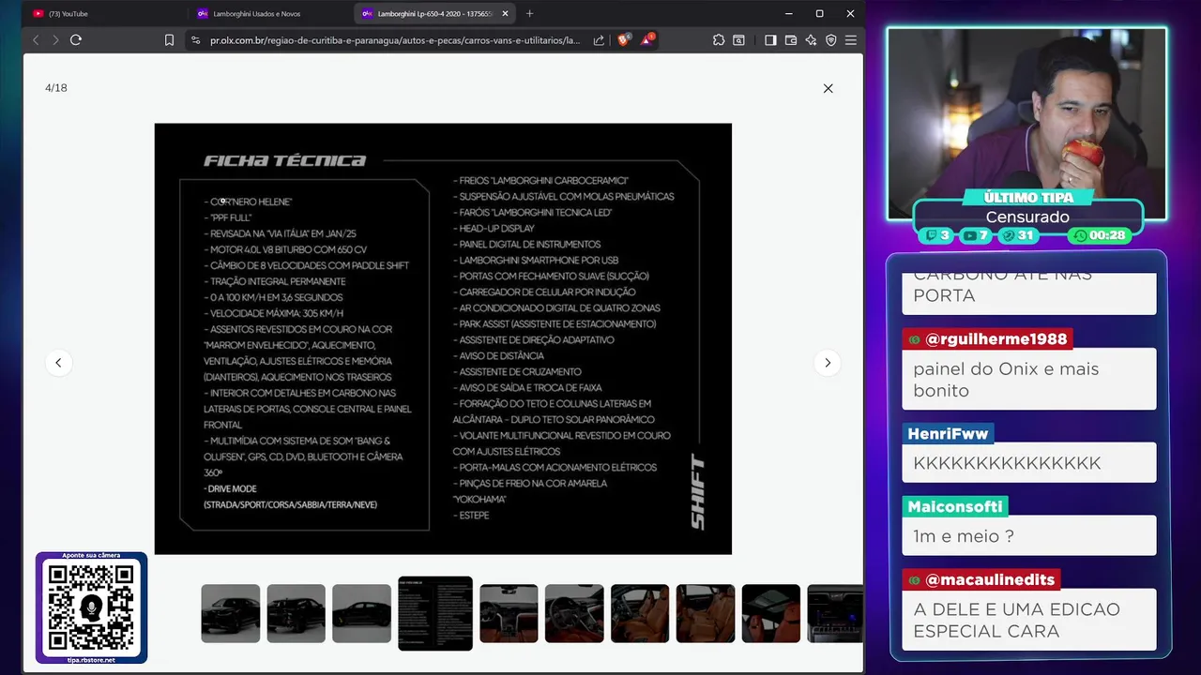The height and width of the screenshot is (675, 1201).
Task: Open Brave Shields lion icon
Action: point(624,40)
